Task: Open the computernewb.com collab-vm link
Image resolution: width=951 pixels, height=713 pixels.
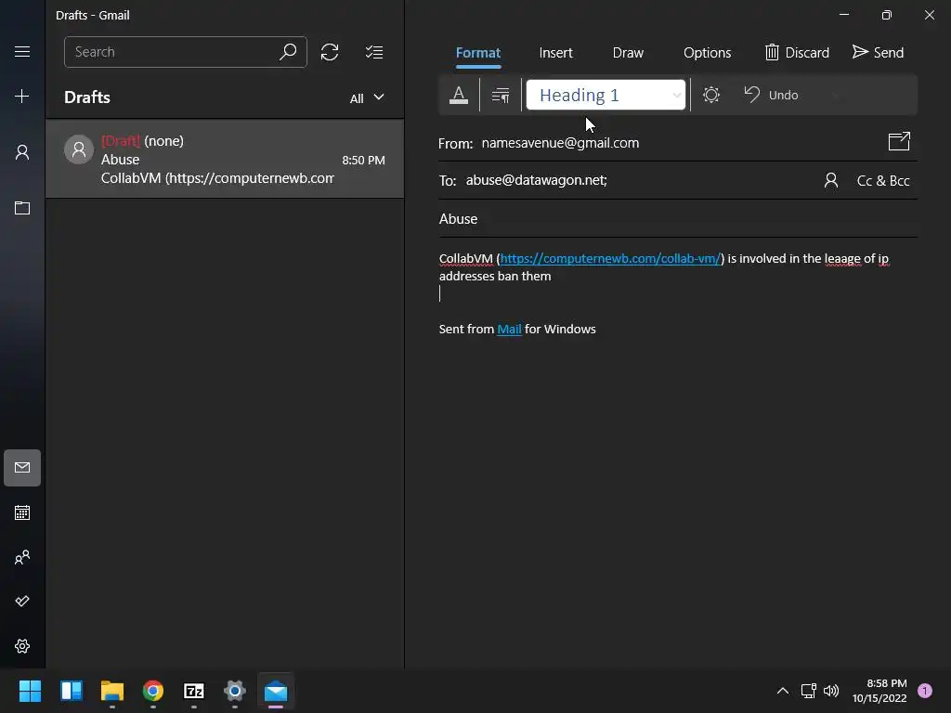Action: point(609,259)
